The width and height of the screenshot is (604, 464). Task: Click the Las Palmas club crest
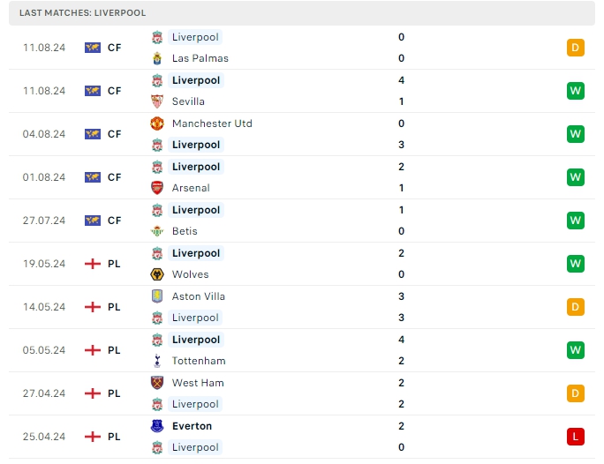pyautogui.click(x=156, y=58)
